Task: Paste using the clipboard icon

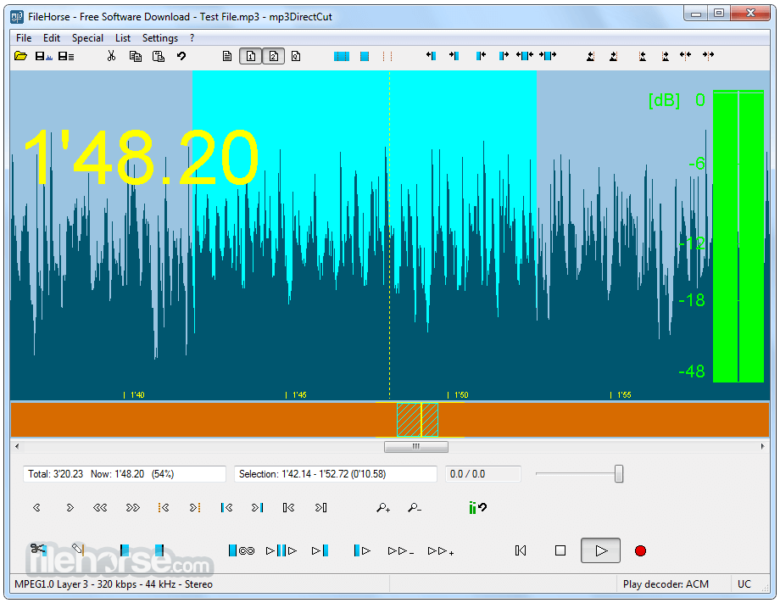Action: click(159, 56)
